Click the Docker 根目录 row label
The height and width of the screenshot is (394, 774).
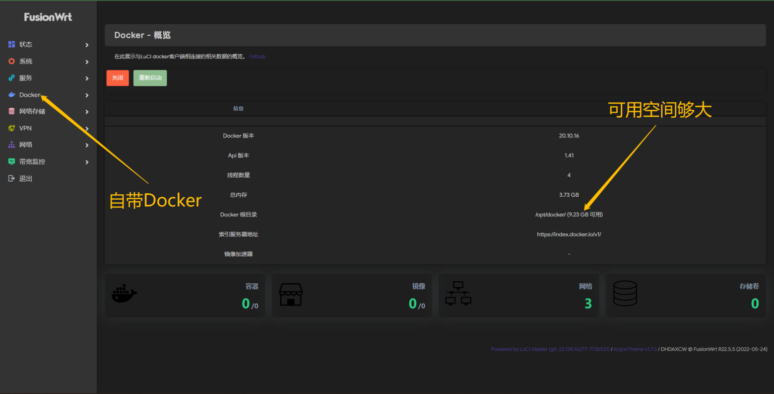pyautogui.click(x=238, y=214)
